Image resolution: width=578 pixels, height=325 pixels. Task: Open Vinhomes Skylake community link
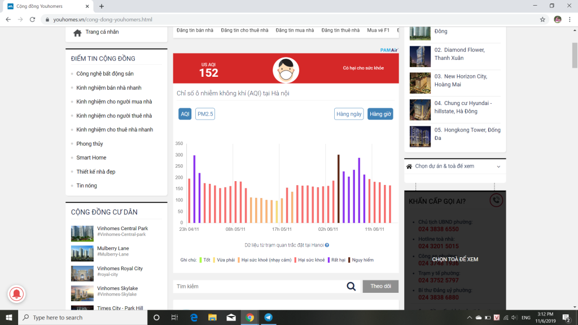117,288
